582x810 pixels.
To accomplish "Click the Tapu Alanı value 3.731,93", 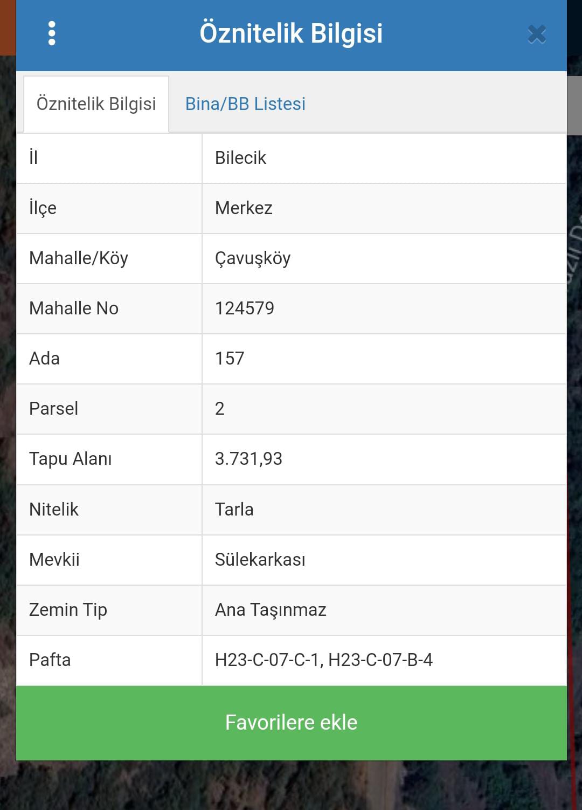I will [248, 459].
